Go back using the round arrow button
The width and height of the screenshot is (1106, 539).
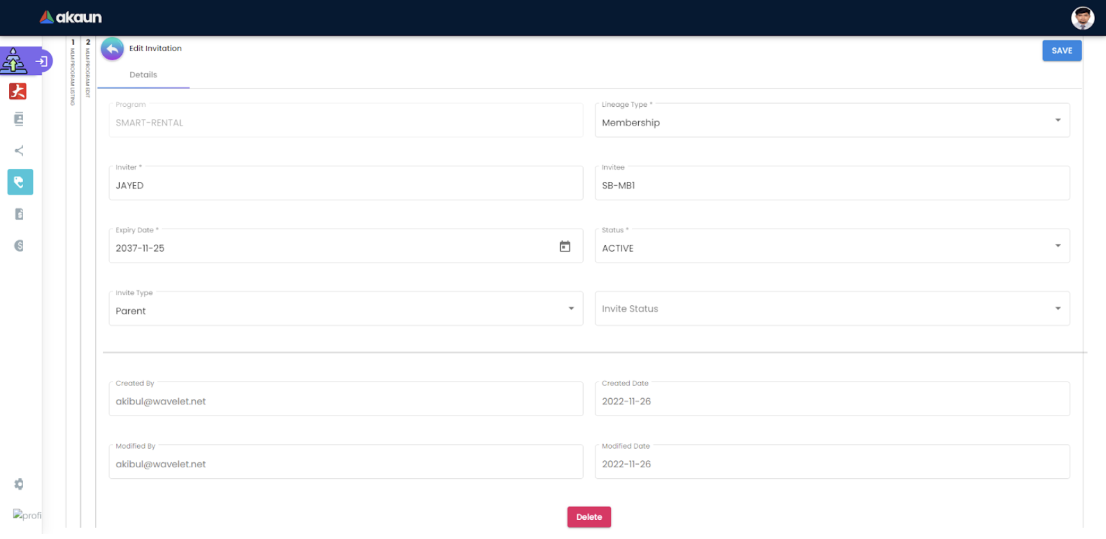(x=112, y=49)
